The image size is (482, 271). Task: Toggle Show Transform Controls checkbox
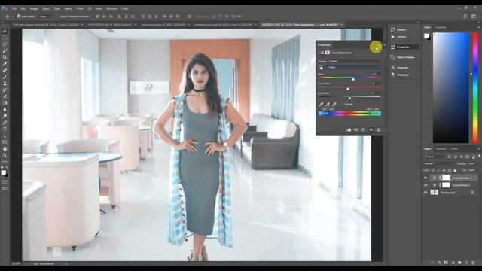click(x=58, y=17)
